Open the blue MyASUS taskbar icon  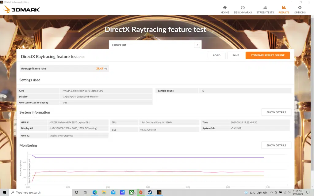122,192
